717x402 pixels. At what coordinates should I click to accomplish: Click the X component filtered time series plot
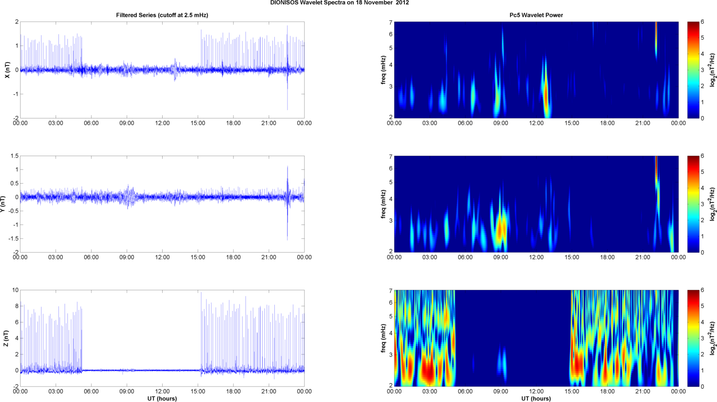[162, 70]
